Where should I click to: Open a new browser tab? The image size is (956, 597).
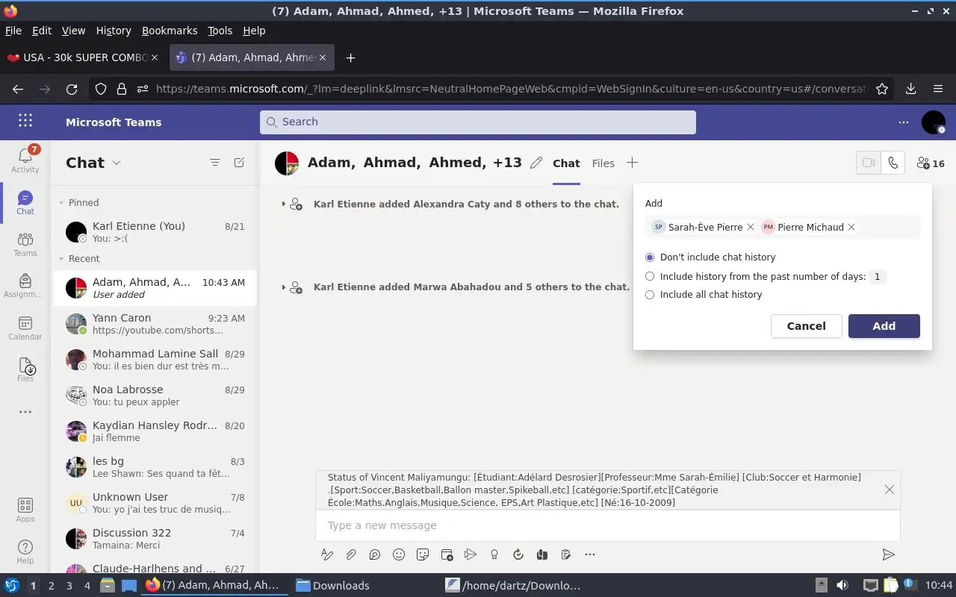(x=350, y=57)
